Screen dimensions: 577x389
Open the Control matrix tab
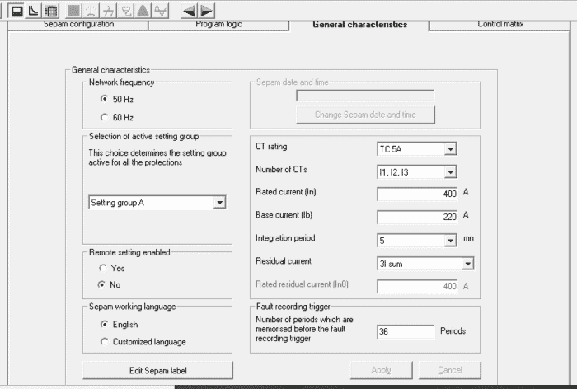pos(500,25)
